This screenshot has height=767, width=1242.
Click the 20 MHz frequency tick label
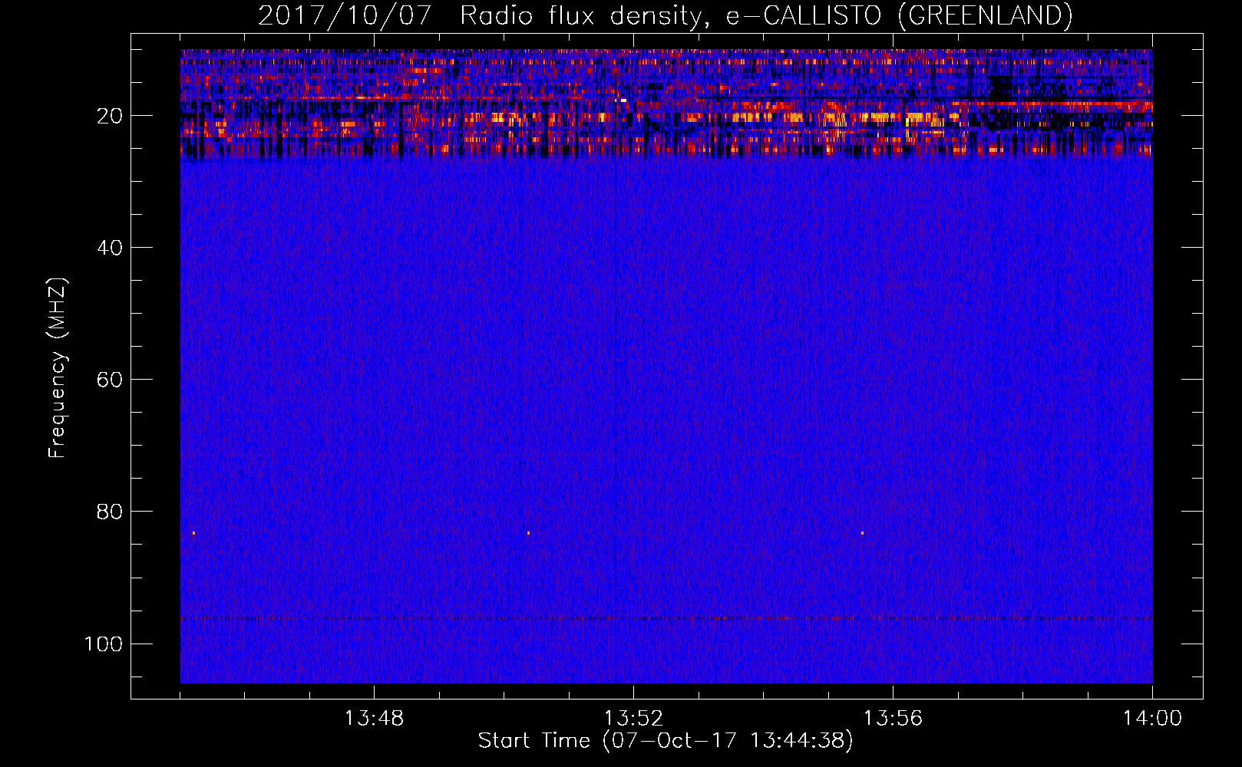pos(110,116)
